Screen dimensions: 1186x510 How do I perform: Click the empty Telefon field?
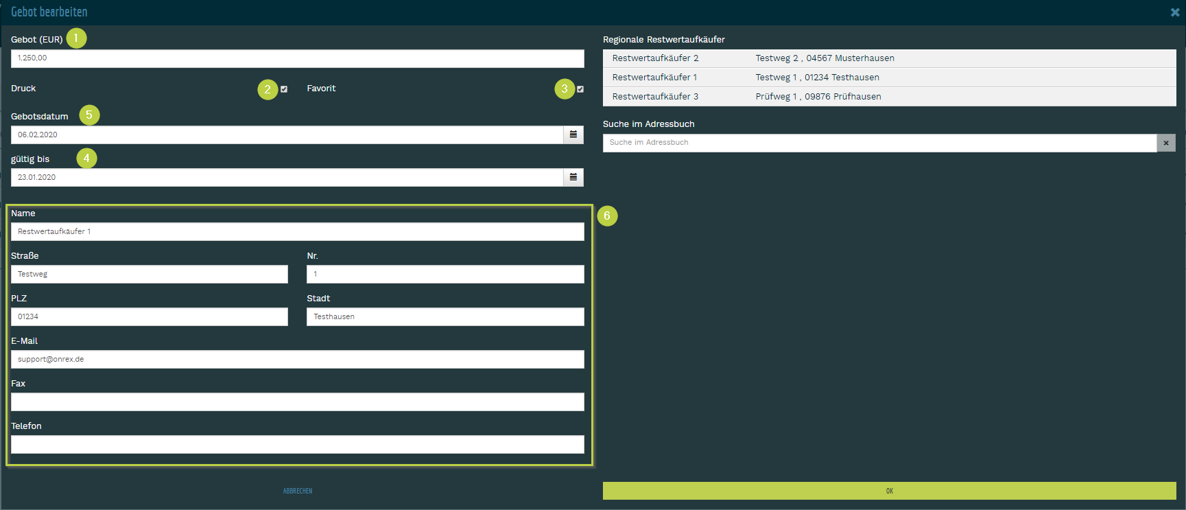(x=297, y=444)
